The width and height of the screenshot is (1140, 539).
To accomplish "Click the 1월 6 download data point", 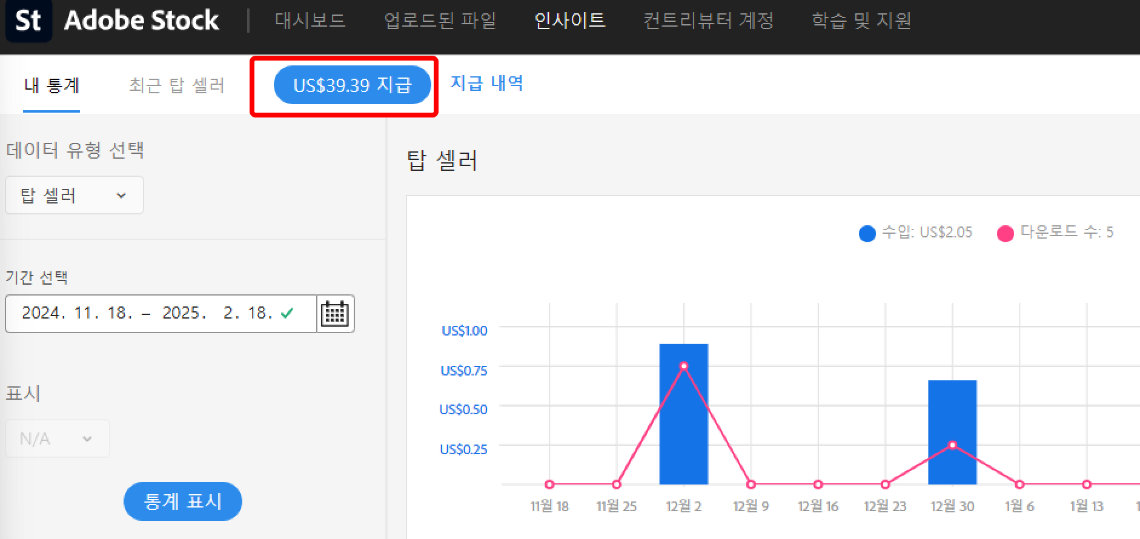I will pos(1019,484).
